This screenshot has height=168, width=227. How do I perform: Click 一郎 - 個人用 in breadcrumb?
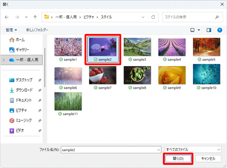coord(66,17)
